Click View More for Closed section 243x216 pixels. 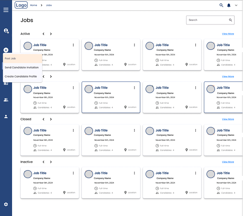[228, 119]
